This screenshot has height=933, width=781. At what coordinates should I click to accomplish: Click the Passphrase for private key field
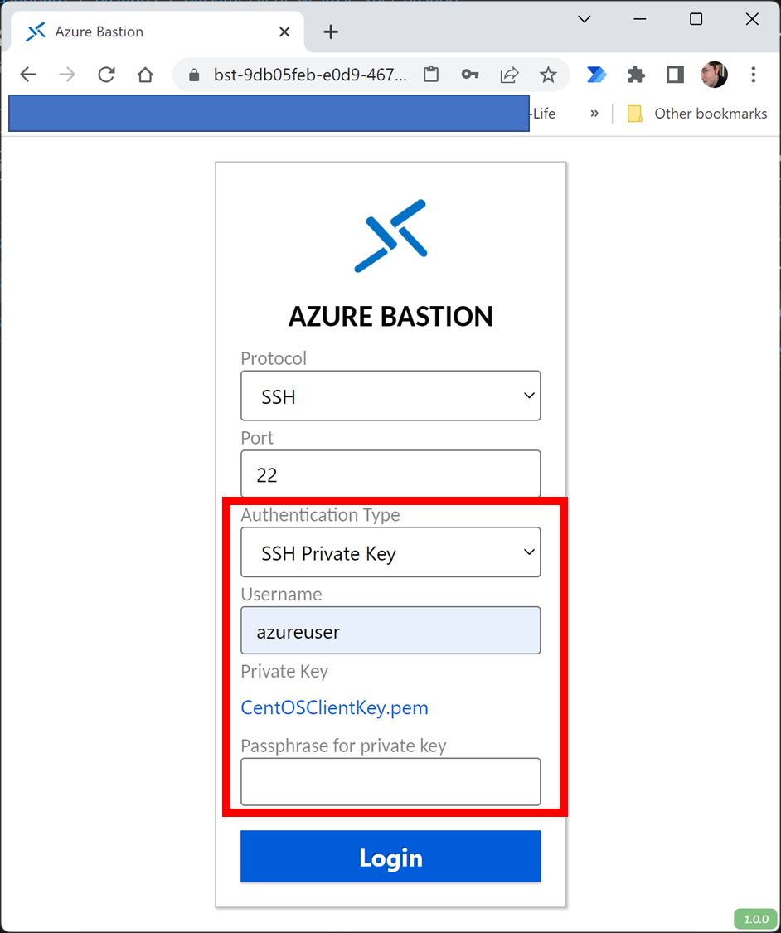click(x=390, y=782)
